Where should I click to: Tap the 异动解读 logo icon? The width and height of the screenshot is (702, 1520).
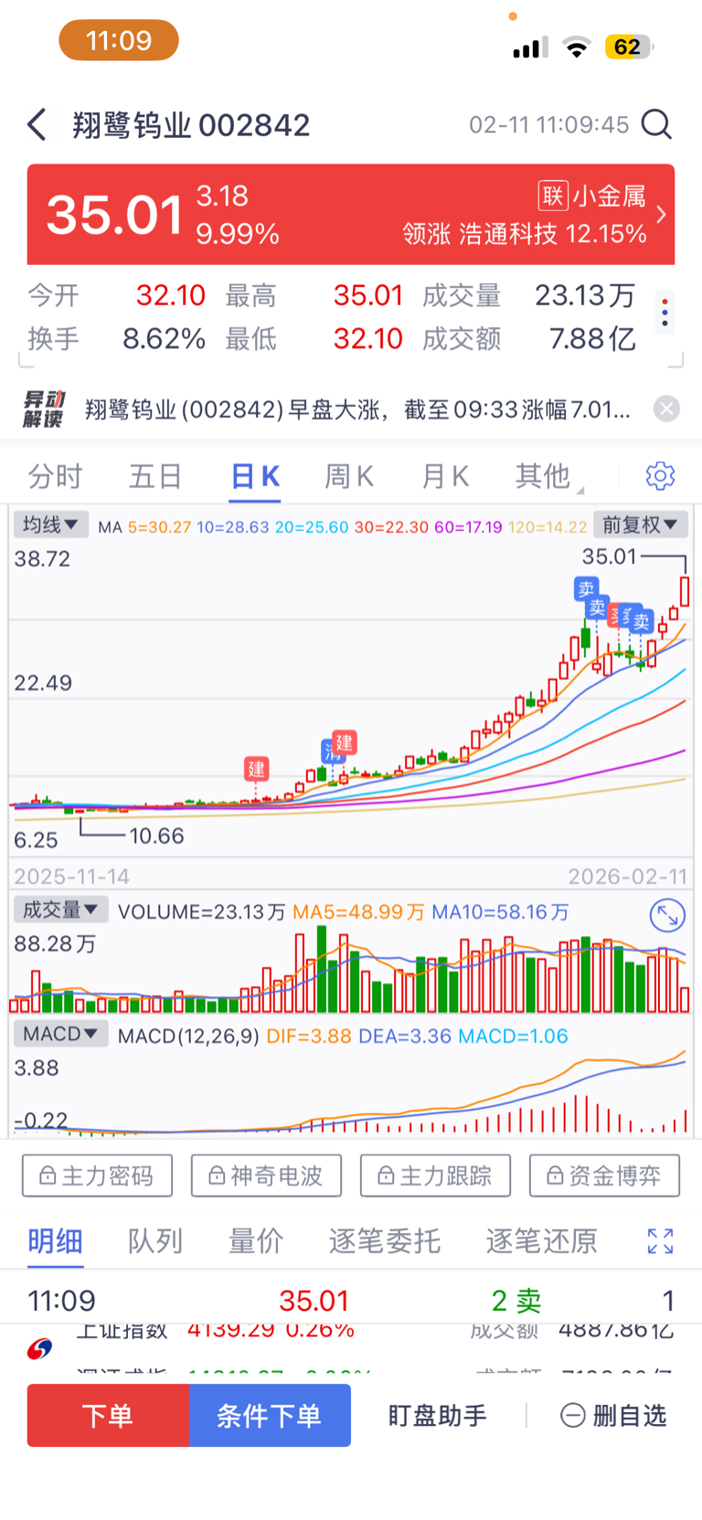44,409
